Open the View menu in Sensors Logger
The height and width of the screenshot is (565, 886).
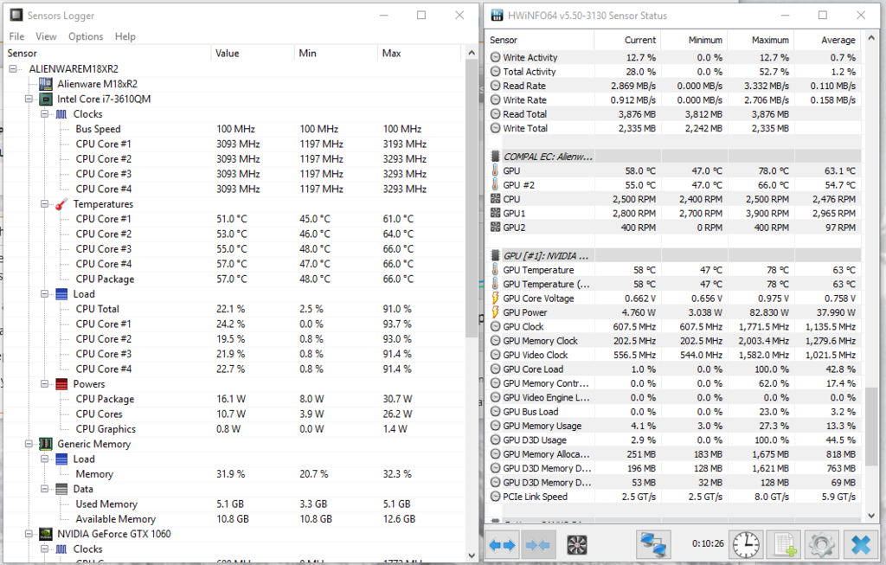(x=47, y=36)
